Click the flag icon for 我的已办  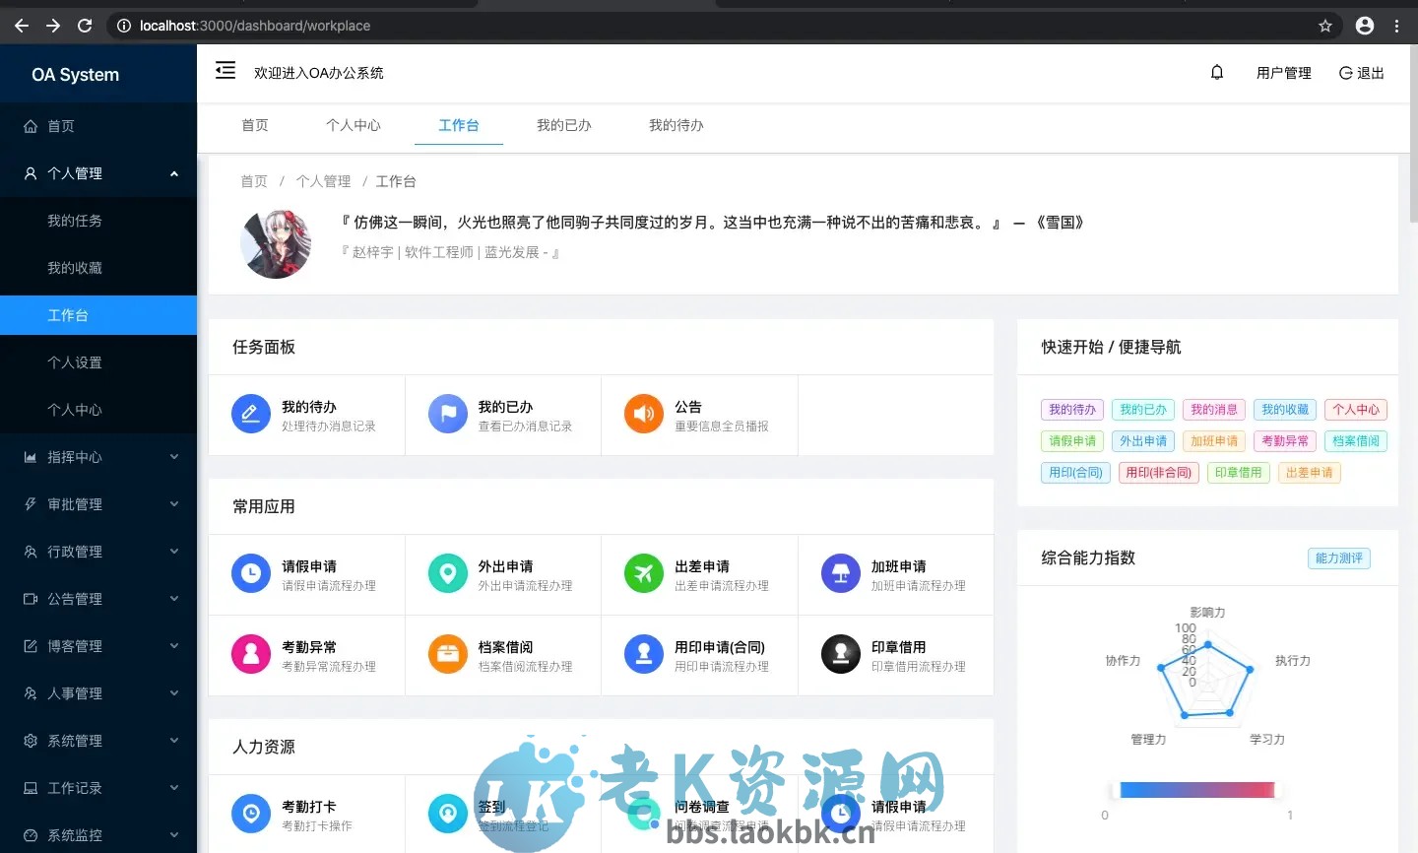coord(447,414)
